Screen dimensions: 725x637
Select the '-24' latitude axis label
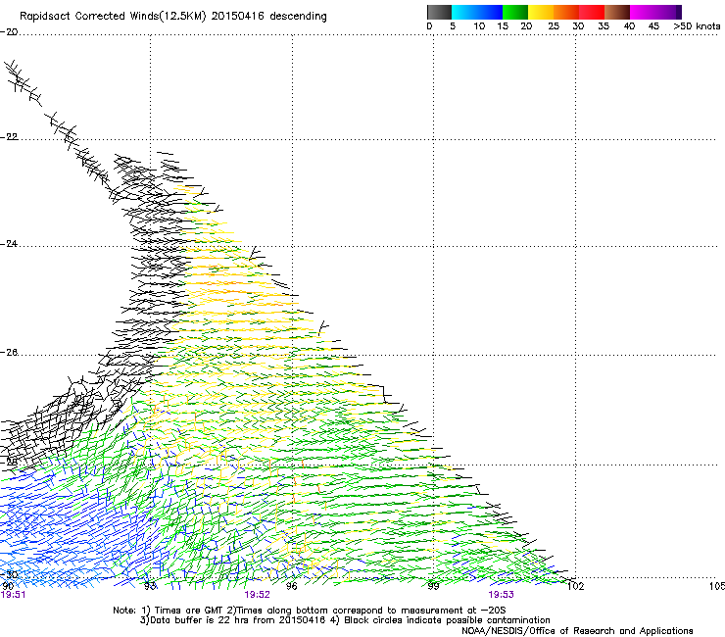9,244
